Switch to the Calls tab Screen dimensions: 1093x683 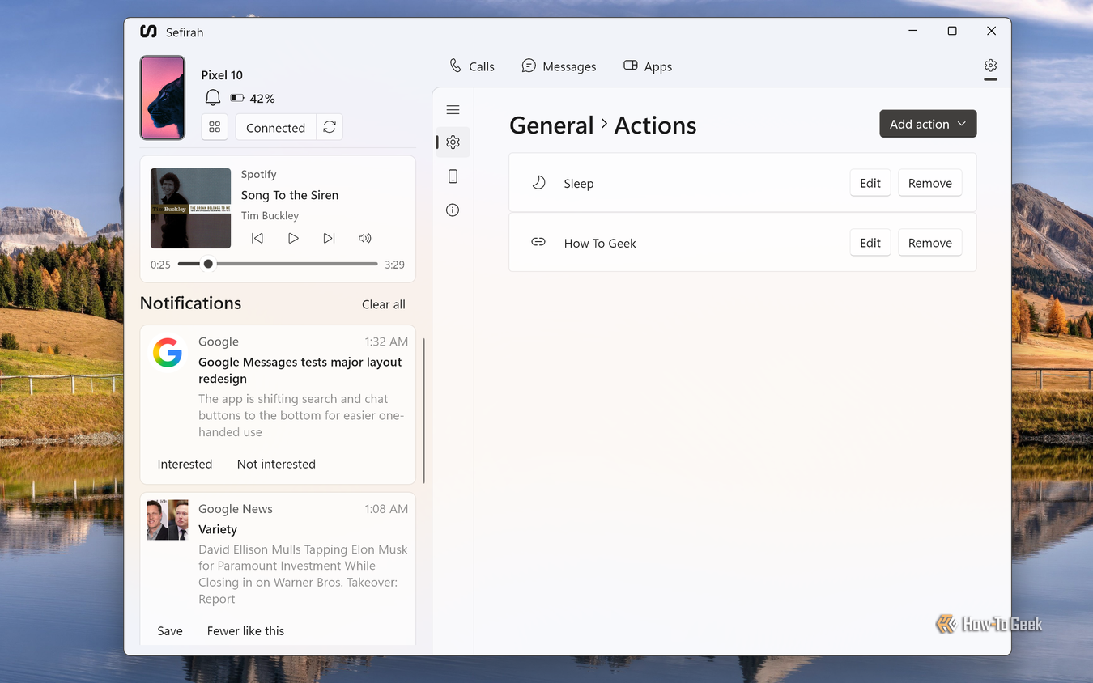(x=471, y=66)
